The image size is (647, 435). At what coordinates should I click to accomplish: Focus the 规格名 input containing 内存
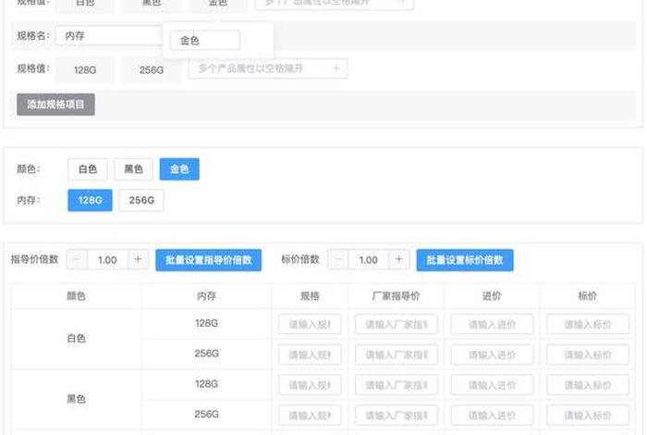109,36
